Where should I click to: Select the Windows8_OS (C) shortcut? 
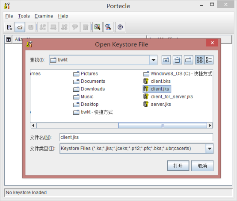point(178,73)
